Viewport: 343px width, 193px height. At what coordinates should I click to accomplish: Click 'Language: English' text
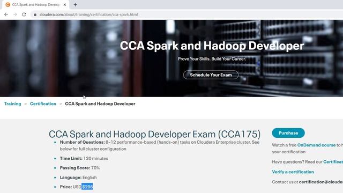click(x=78, y=177)
